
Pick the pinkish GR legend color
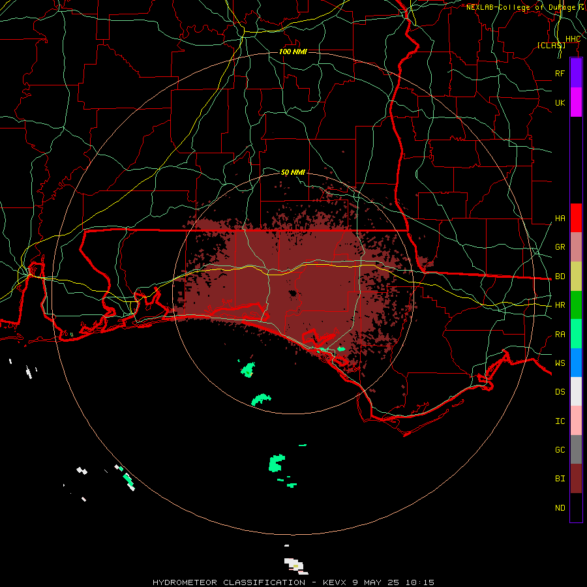click(576, 247)
